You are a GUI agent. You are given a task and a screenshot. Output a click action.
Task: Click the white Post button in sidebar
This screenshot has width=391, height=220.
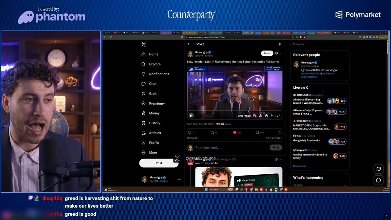click(x=159, y=163)
